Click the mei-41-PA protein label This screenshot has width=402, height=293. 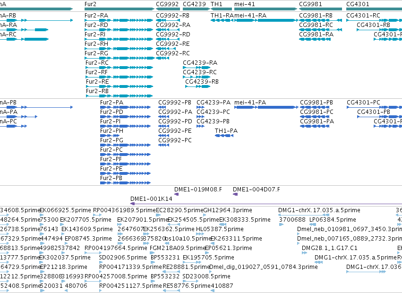tap(250, 103)
